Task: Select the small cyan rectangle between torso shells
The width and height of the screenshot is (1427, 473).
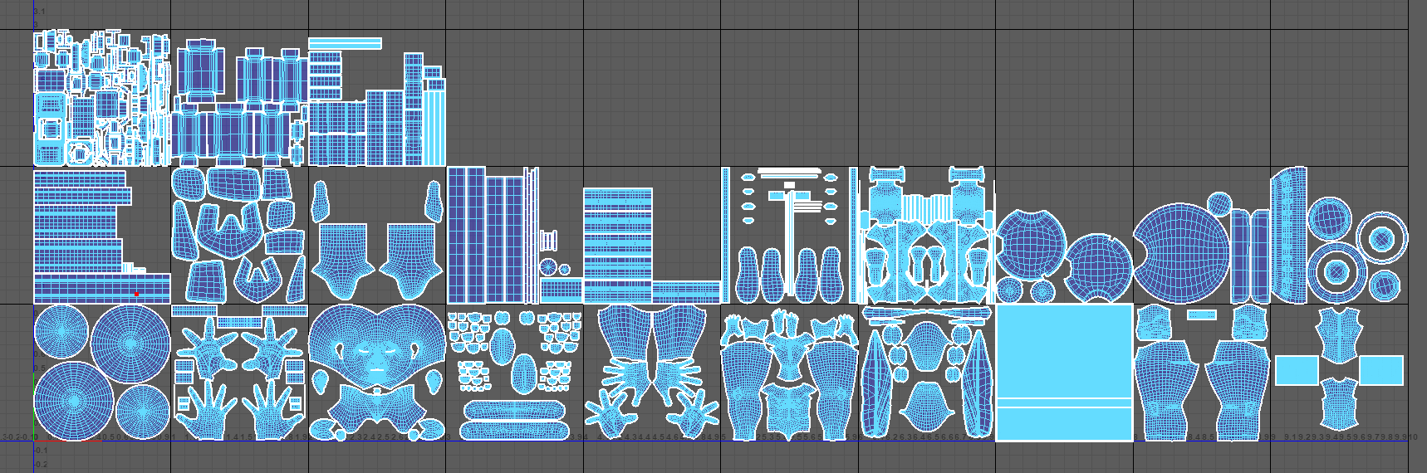Action: 1202,315
